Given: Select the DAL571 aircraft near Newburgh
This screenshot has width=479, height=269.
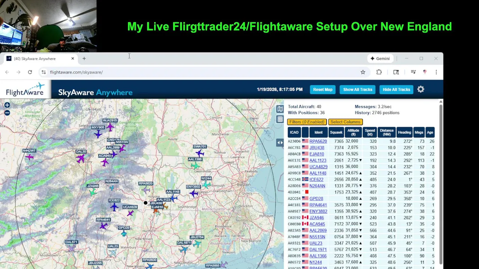Looking at the screenshot, I should (71, 248).
